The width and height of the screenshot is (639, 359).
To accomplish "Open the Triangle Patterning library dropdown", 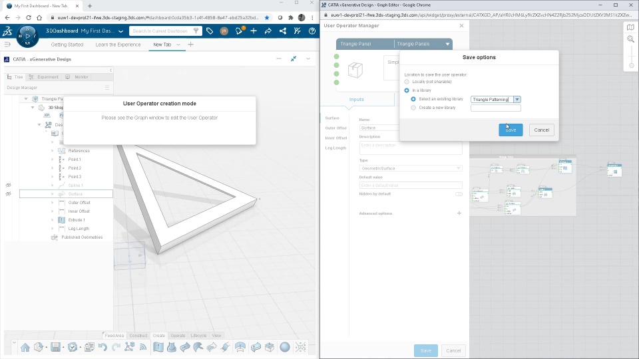I will pos(517,99).
